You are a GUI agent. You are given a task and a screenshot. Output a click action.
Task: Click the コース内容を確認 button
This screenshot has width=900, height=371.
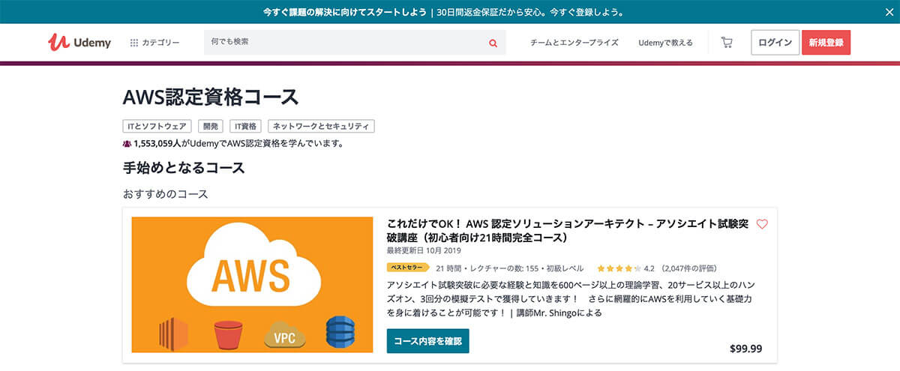tap(427, 341)
